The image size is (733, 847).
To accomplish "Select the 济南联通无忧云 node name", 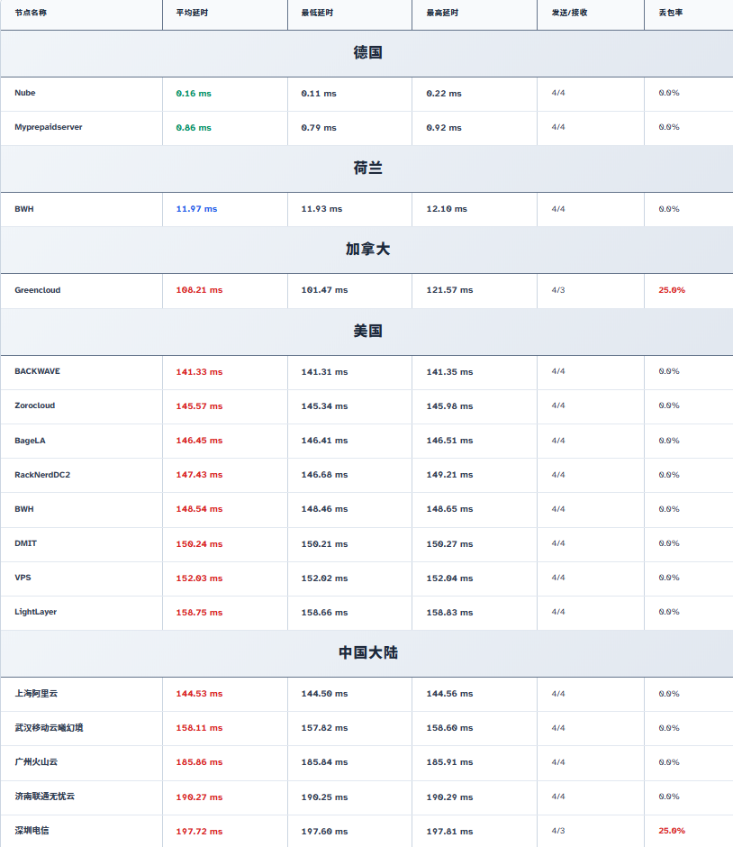I will (x=45, y=797).
